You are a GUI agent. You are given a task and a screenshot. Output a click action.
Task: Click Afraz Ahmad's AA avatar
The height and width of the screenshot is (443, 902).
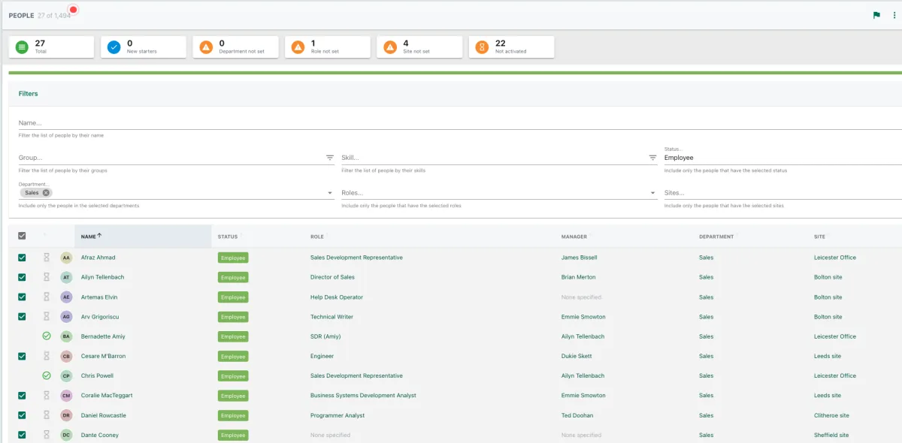[66, 258]
